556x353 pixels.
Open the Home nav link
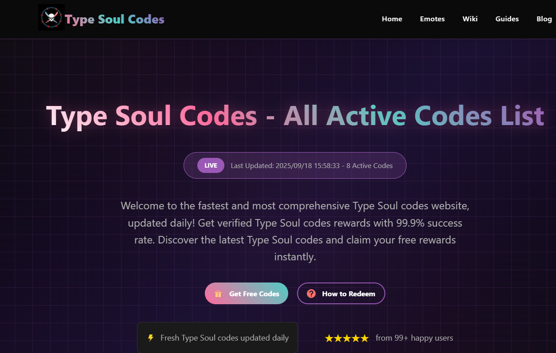[392, 19]
